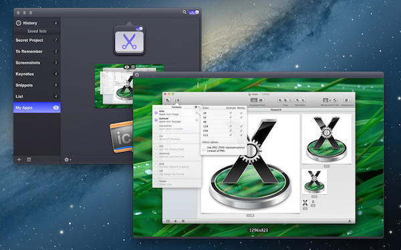Open the Snippets list

coord(37,85)
